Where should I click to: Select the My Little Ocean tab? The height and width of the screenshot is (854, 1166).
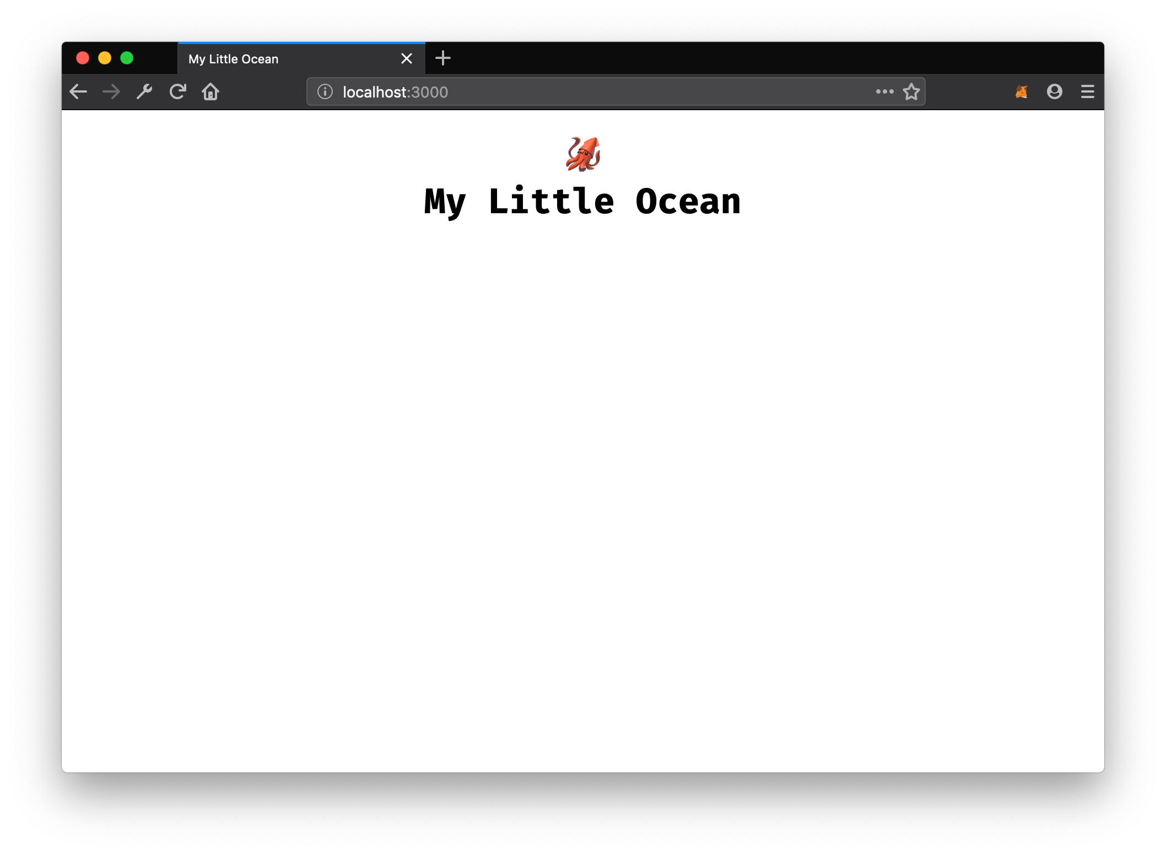point(301,58)
